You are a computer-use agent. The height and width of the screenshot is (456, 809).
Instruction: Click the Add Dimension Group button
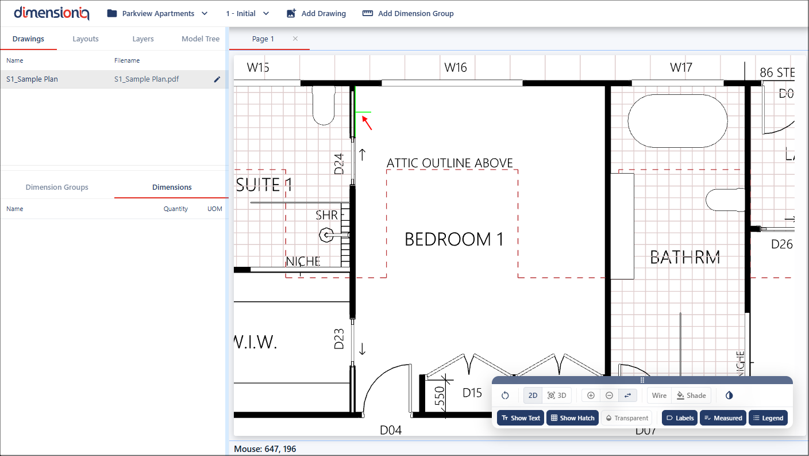408,13
